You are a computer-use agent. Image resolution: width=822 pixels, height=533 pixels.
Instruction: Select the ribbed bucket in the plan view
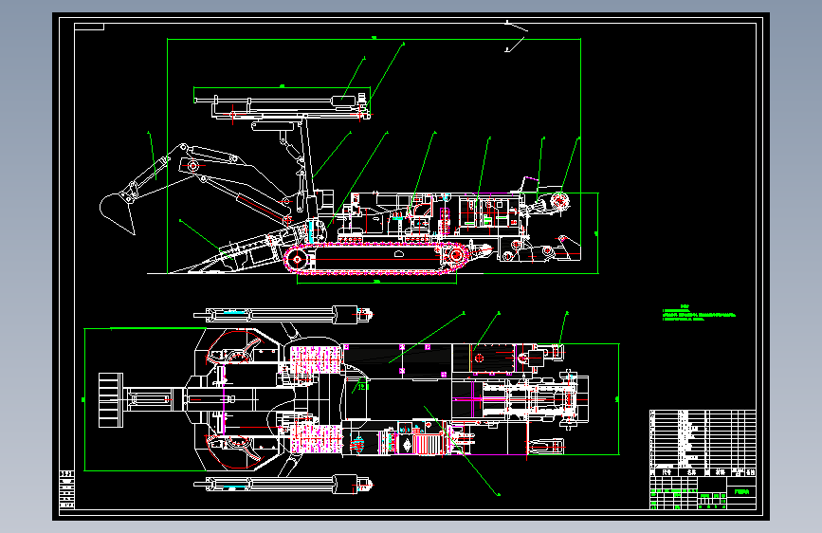click(x=111, y=400)
